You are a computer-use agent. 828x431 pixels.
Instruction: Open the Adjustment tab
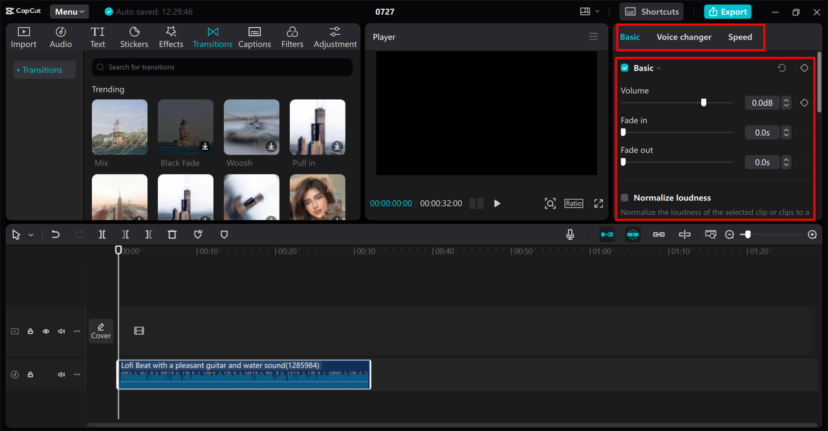(x=335, y=37)
